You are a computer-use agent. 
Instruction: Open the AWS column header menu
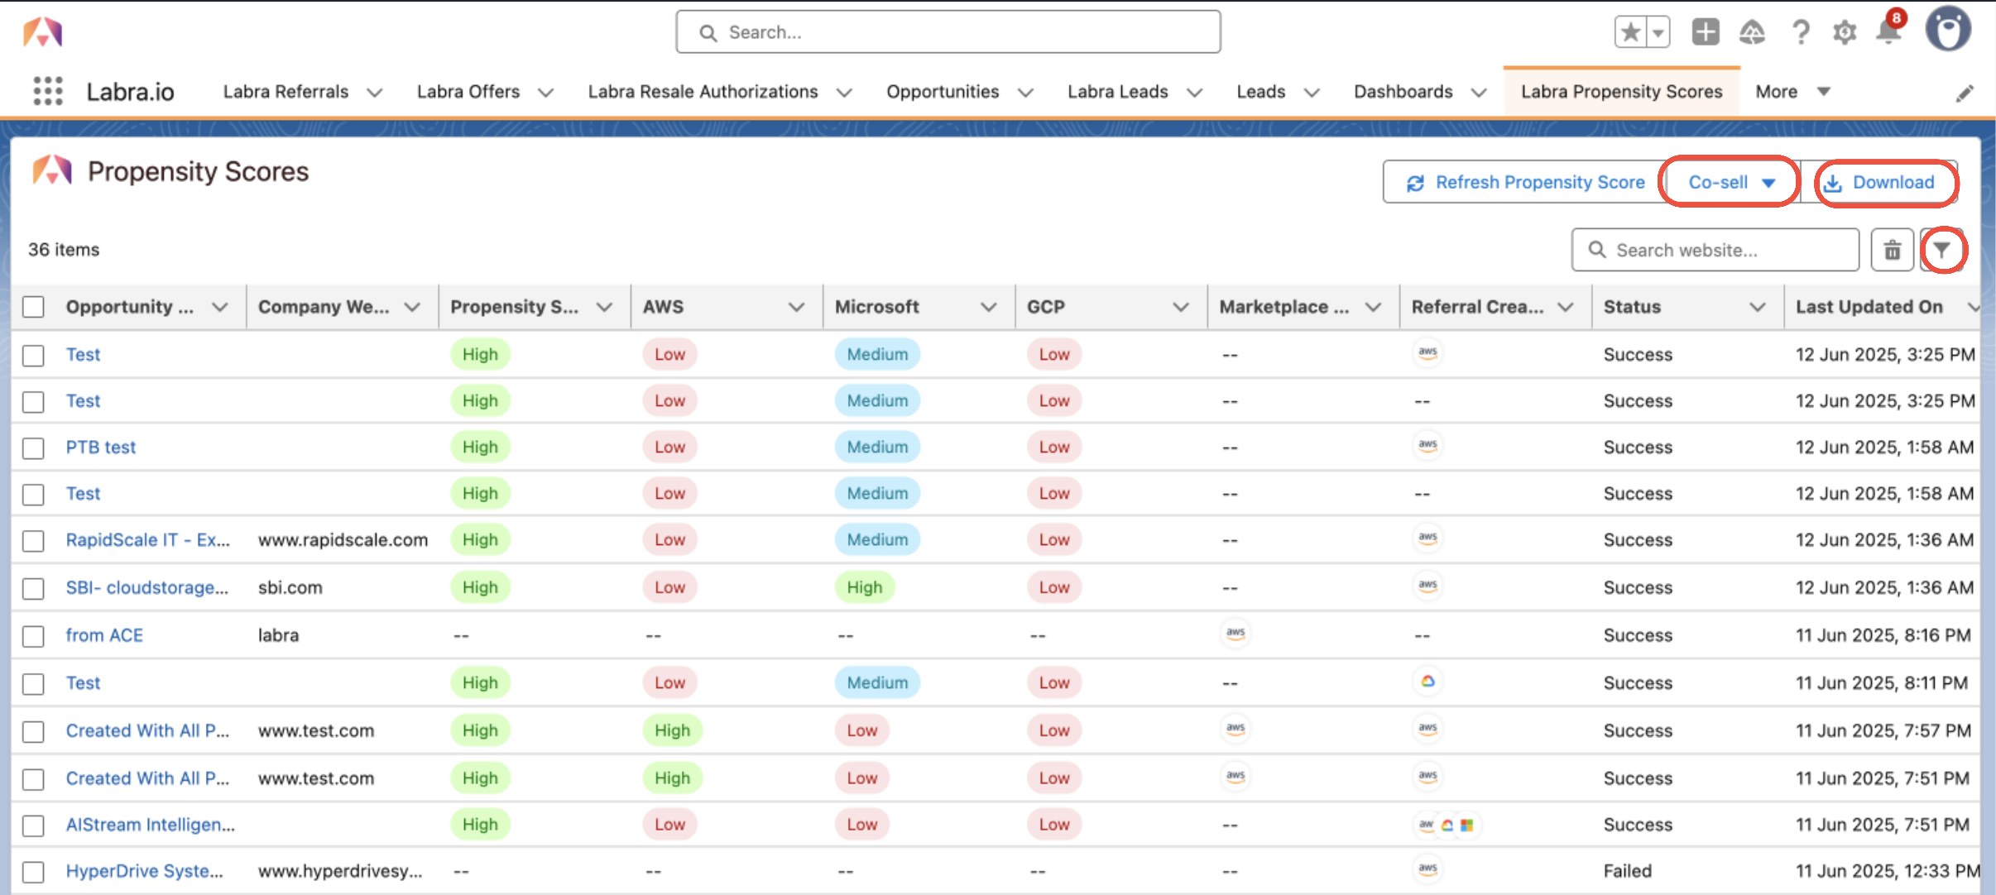click(796, 307)
